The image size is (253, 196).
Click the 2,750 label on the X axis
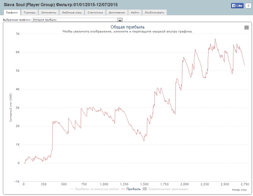pos(245,184)
